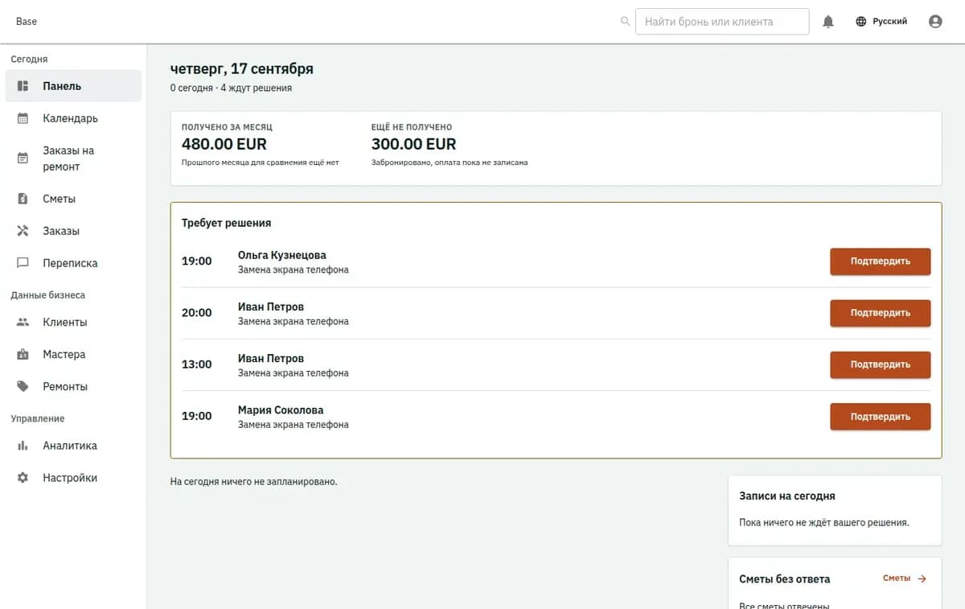The width and height of the screenshot is (965, 609).
Task: Click the Клиенты people icon
Action: 23,322
